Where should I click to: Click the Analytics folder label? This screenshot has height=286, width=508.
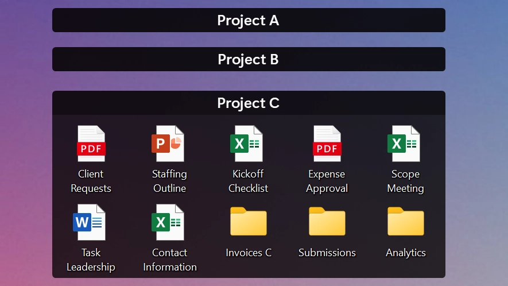click(406, 253)
